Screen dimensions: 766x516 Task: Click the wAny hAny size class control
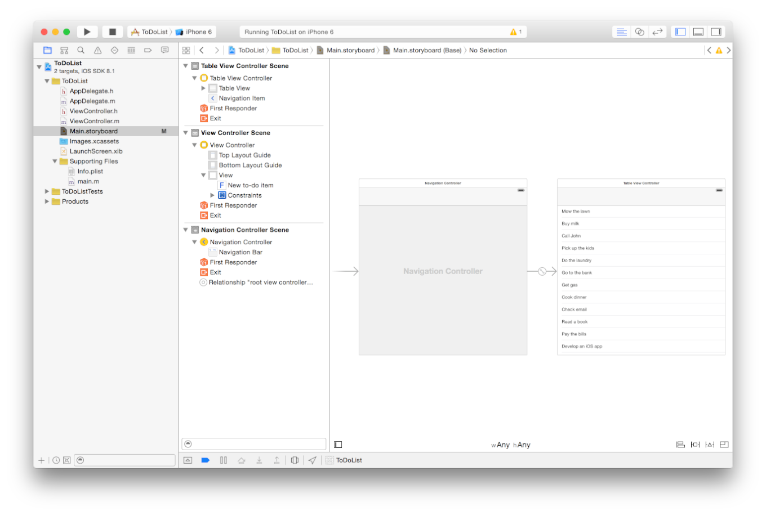click(x=511, y=445)
